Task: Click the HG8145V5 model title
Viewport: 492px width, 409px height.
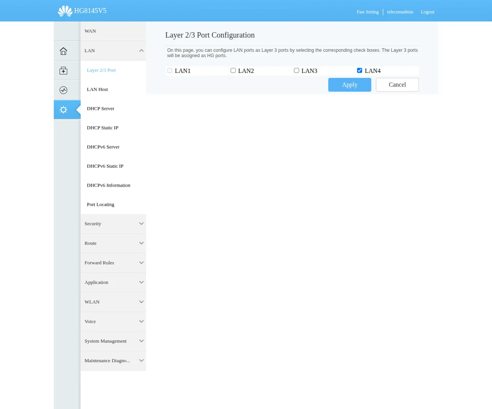Action: (x=90, y=11)
